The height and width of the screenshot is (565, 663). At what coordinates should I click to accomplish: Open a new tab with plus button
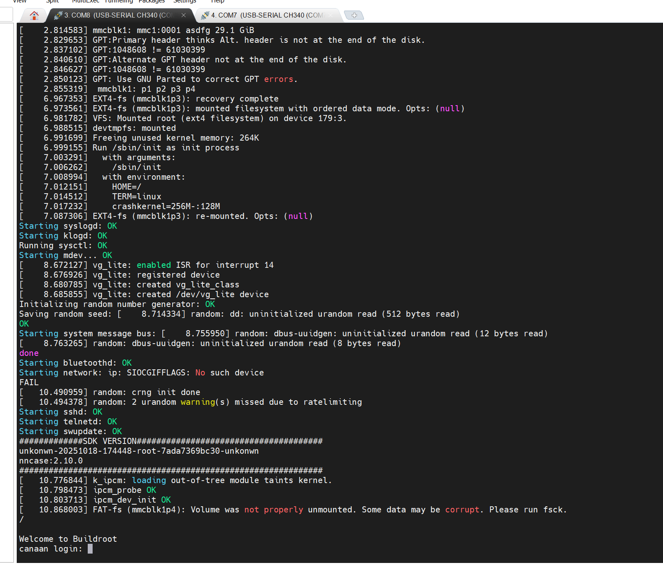click(x=354, y=15)
